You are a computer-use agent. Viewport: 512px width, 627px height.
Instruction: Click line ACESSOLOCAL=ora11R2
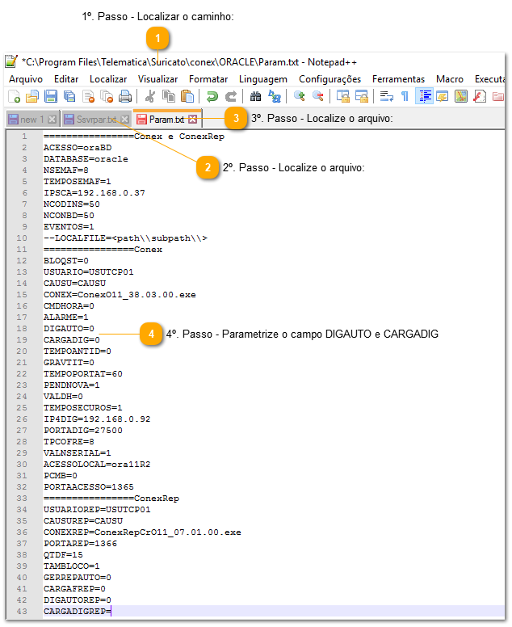pos(97,465)
